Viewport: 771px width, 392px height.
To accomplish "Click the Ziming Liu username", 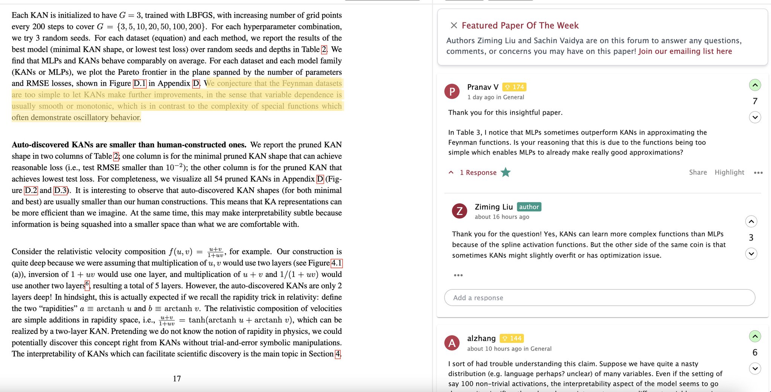I will click(x=494, y=207).
